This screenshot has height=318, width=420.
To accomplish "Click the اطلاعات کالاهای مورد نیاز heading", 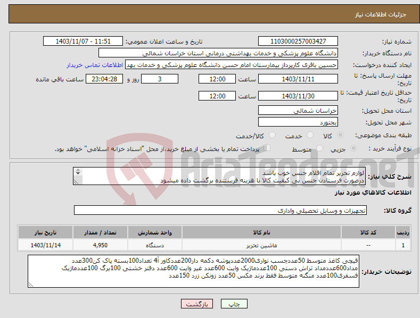I will coord(373,193).
